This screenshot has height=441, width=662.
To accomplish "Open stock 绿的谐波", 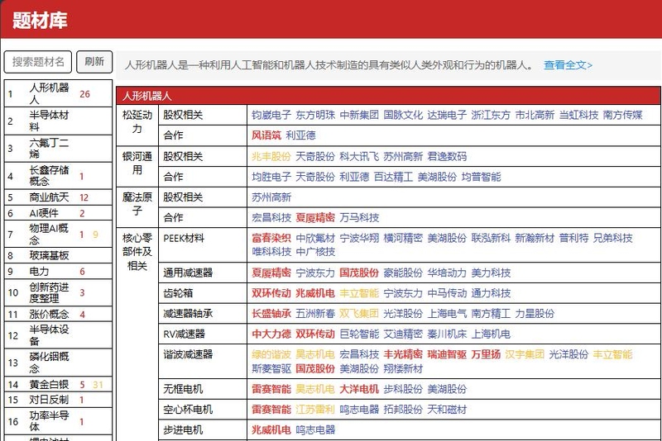I will (271, 354).
